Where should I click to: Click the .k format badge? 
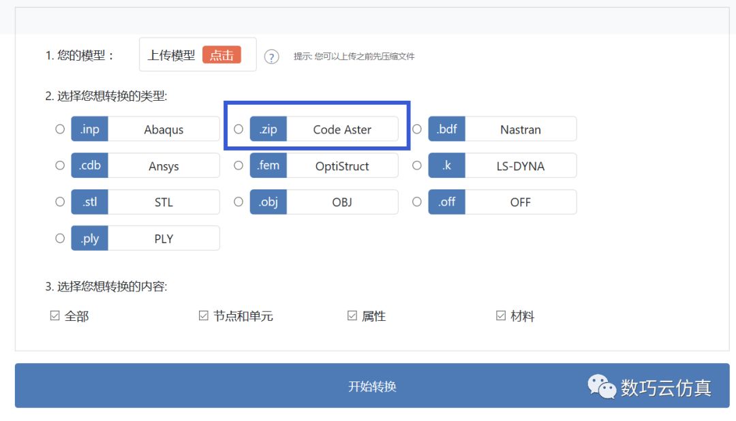(446, 166)
